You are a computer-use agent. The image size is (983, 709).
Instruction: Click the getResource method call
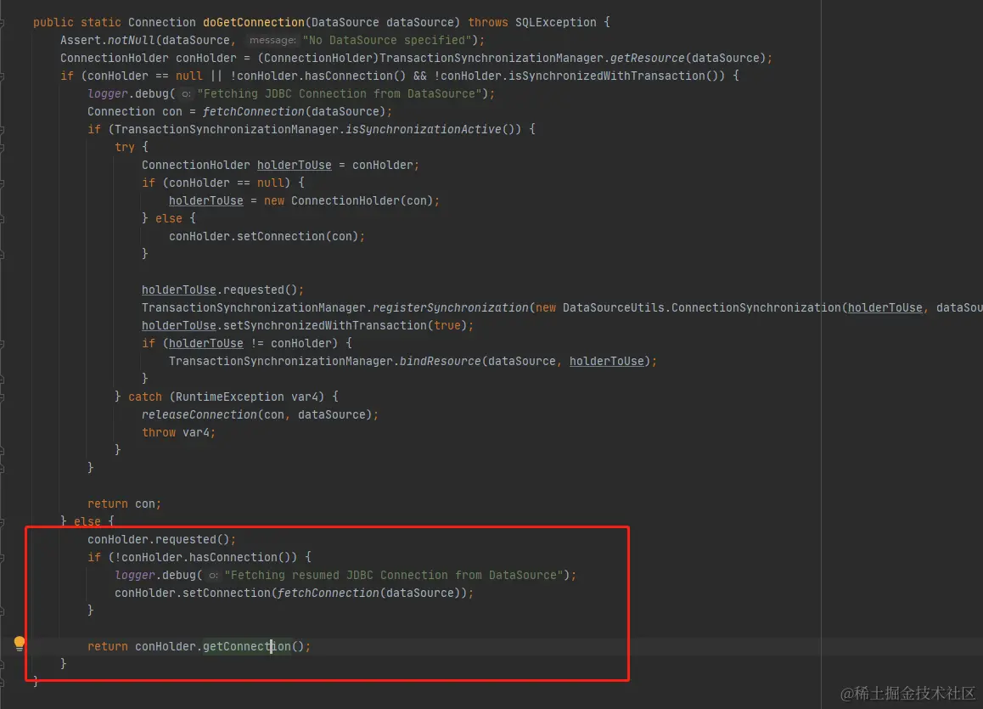point(647,58)
